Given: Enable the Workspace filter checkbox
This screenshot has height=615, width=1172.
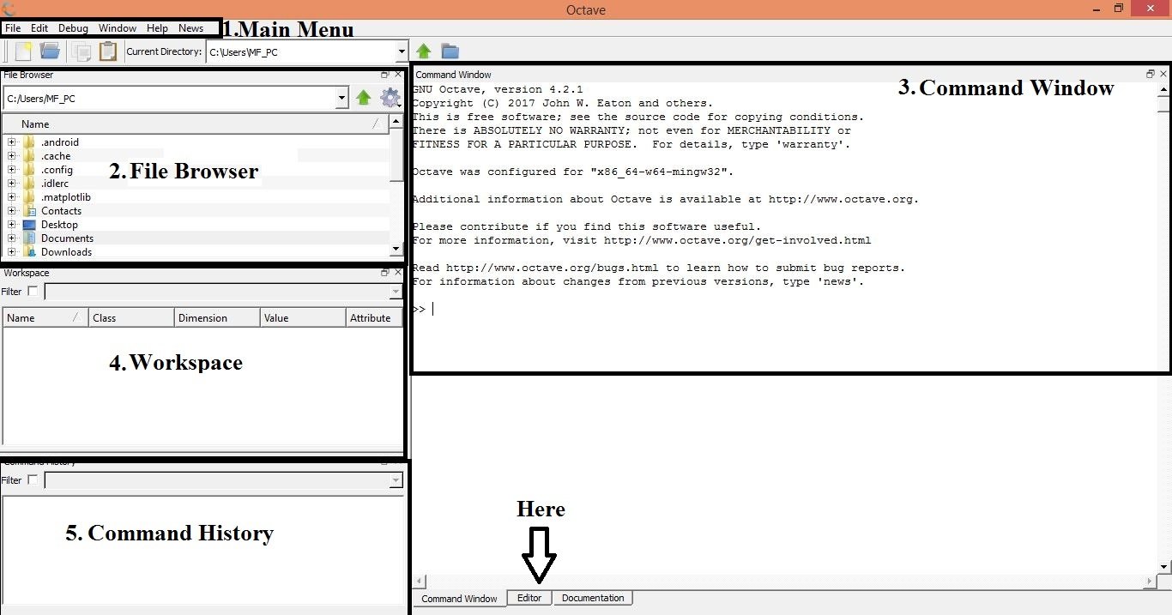Looking at the screenshot, I should [33, 292].
